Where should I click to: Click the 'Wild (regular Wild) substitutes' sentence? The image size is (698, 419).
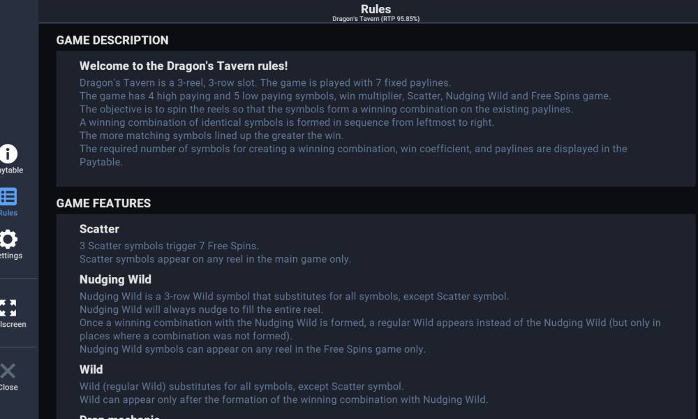pos(242,386)
